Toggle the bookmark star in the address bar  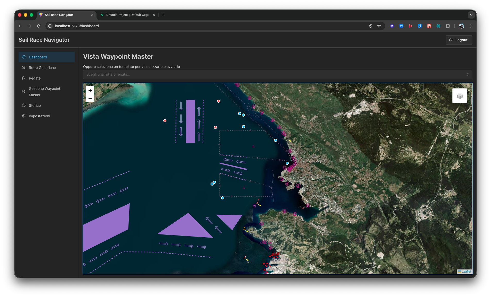click(x=379, y=26)
